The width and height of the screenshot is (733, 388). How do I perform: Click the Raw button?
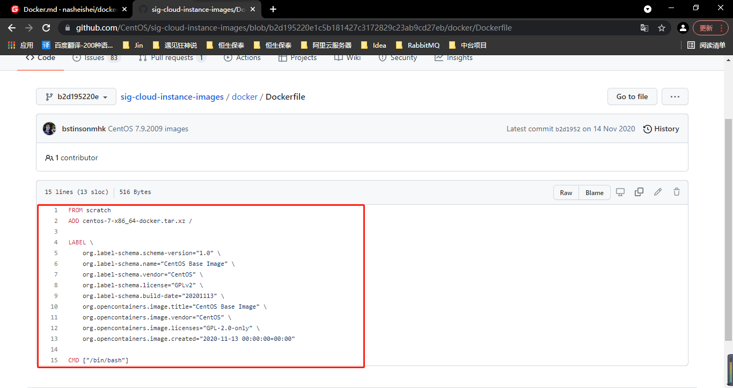point(566,193)
